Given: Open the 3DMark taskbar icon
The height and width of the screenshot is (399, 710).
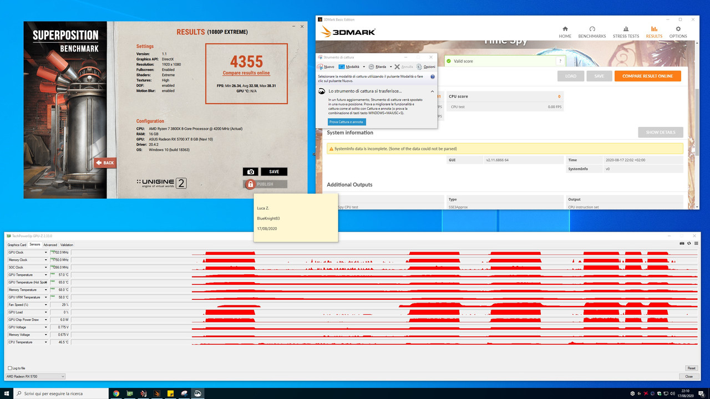Looking at the screenshot, I should pos(156,393).
